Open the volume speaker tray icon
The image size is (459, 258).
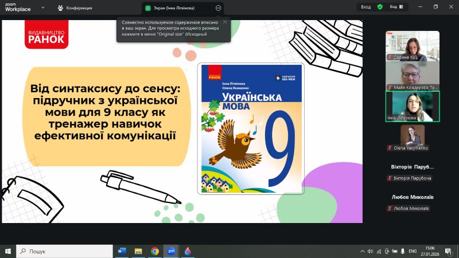point(370,251)
